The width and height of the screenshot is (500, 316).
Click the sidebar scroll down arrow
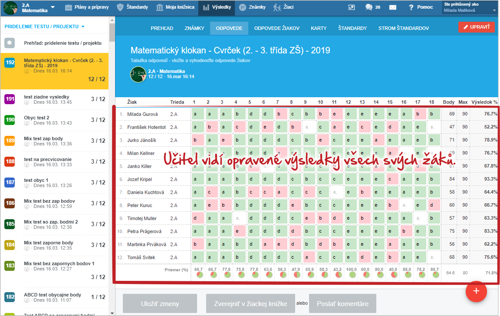(x=112, y=313)
